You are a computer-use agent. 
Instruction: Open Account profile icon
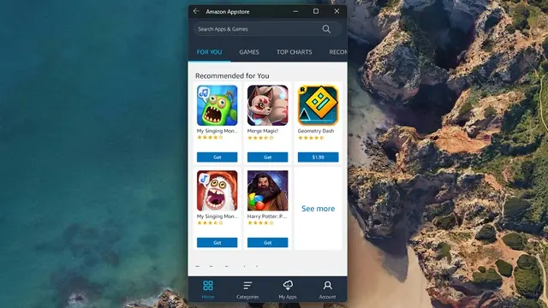pos(327,285)
